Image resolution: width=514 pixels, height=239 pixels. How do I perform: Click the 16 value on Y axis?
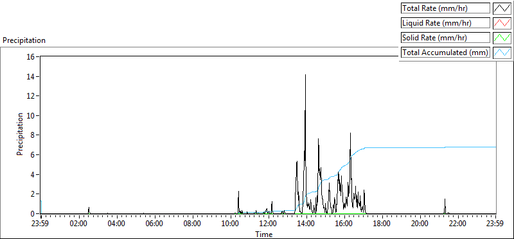[x=31, y=56]
